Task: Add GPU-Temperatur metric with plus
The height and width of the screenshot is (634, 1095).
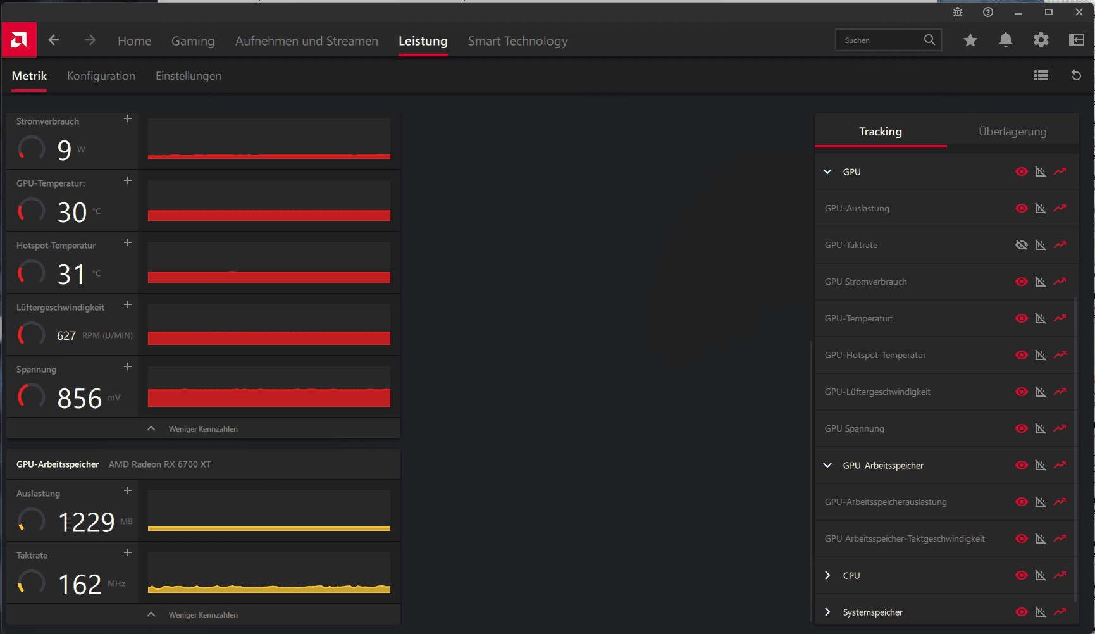Action: coord(128,180)
